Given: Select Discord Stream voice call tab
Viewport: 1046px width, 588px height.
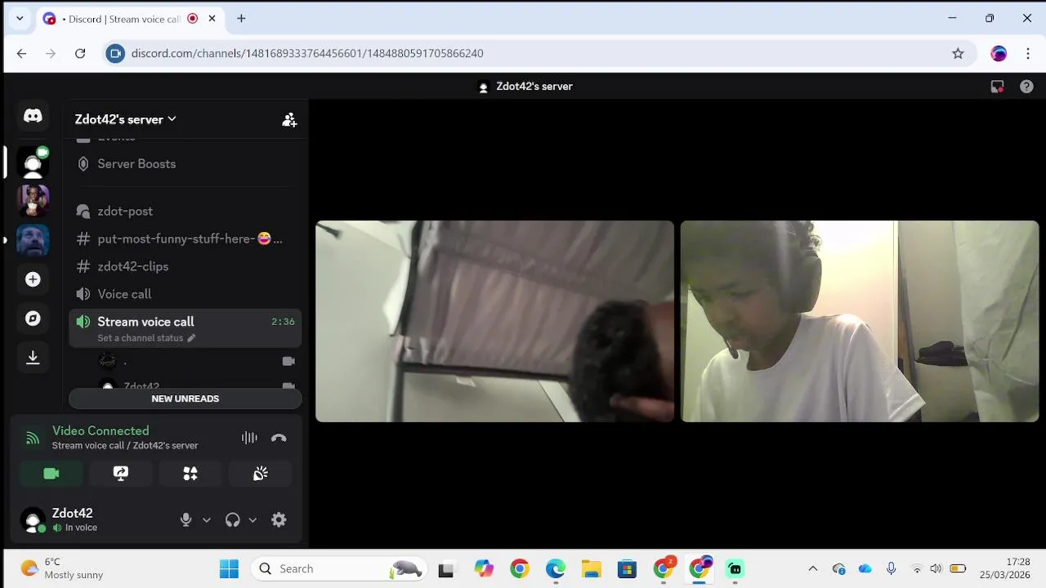Looking at the screenshot, I should (x=131, y=19).
